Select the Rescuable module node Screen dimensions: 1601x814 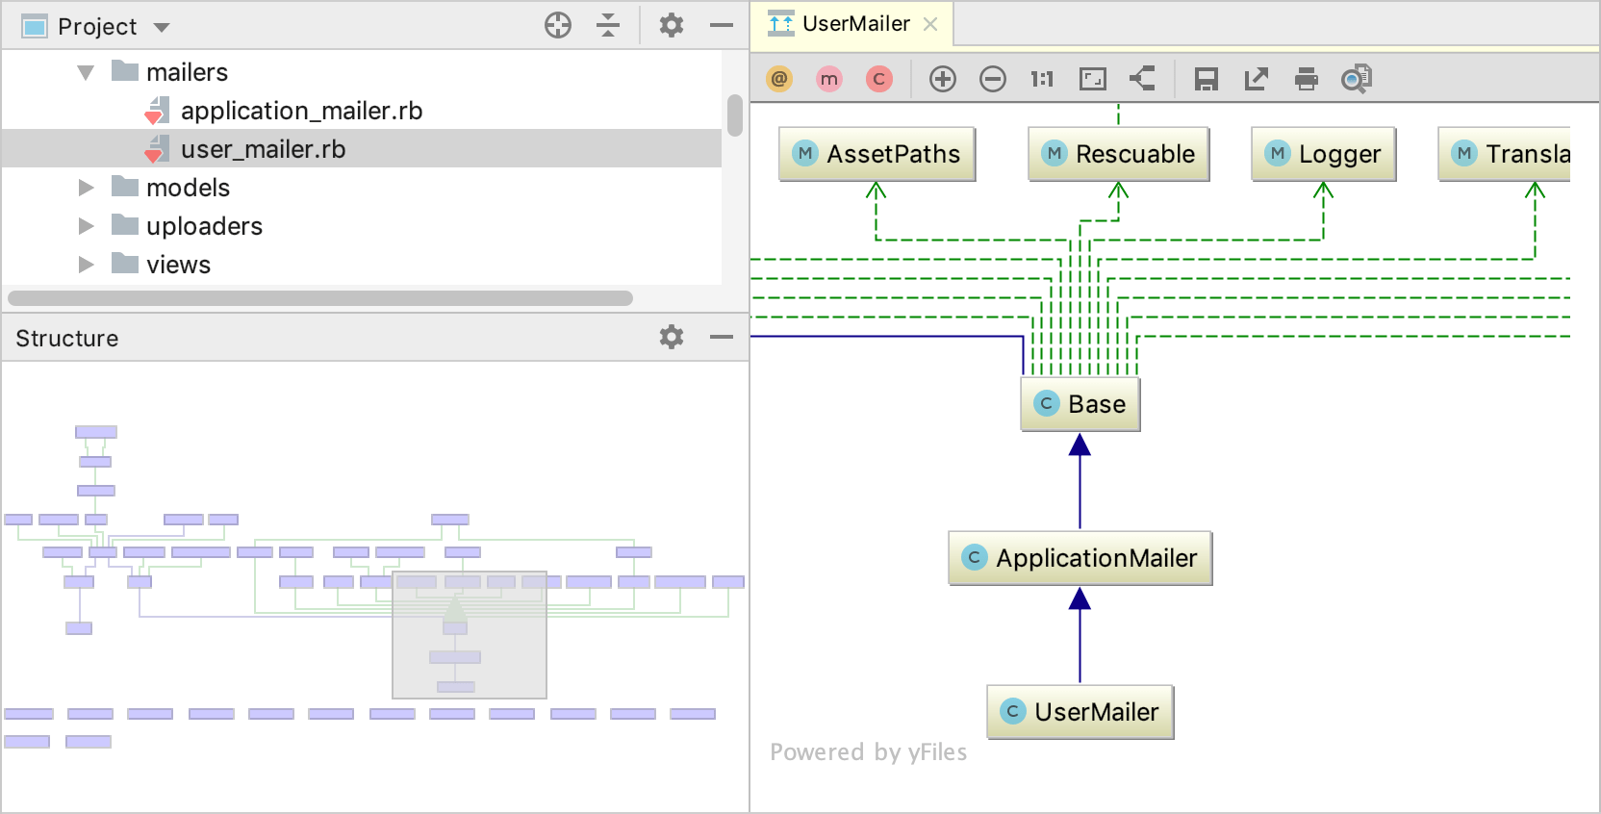point(1119,154)
